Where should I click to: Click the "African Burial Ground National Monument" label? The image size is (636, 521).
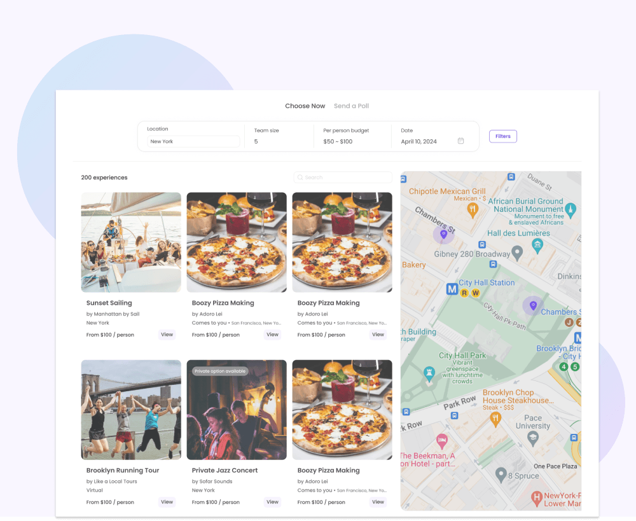tap(527, 205)
